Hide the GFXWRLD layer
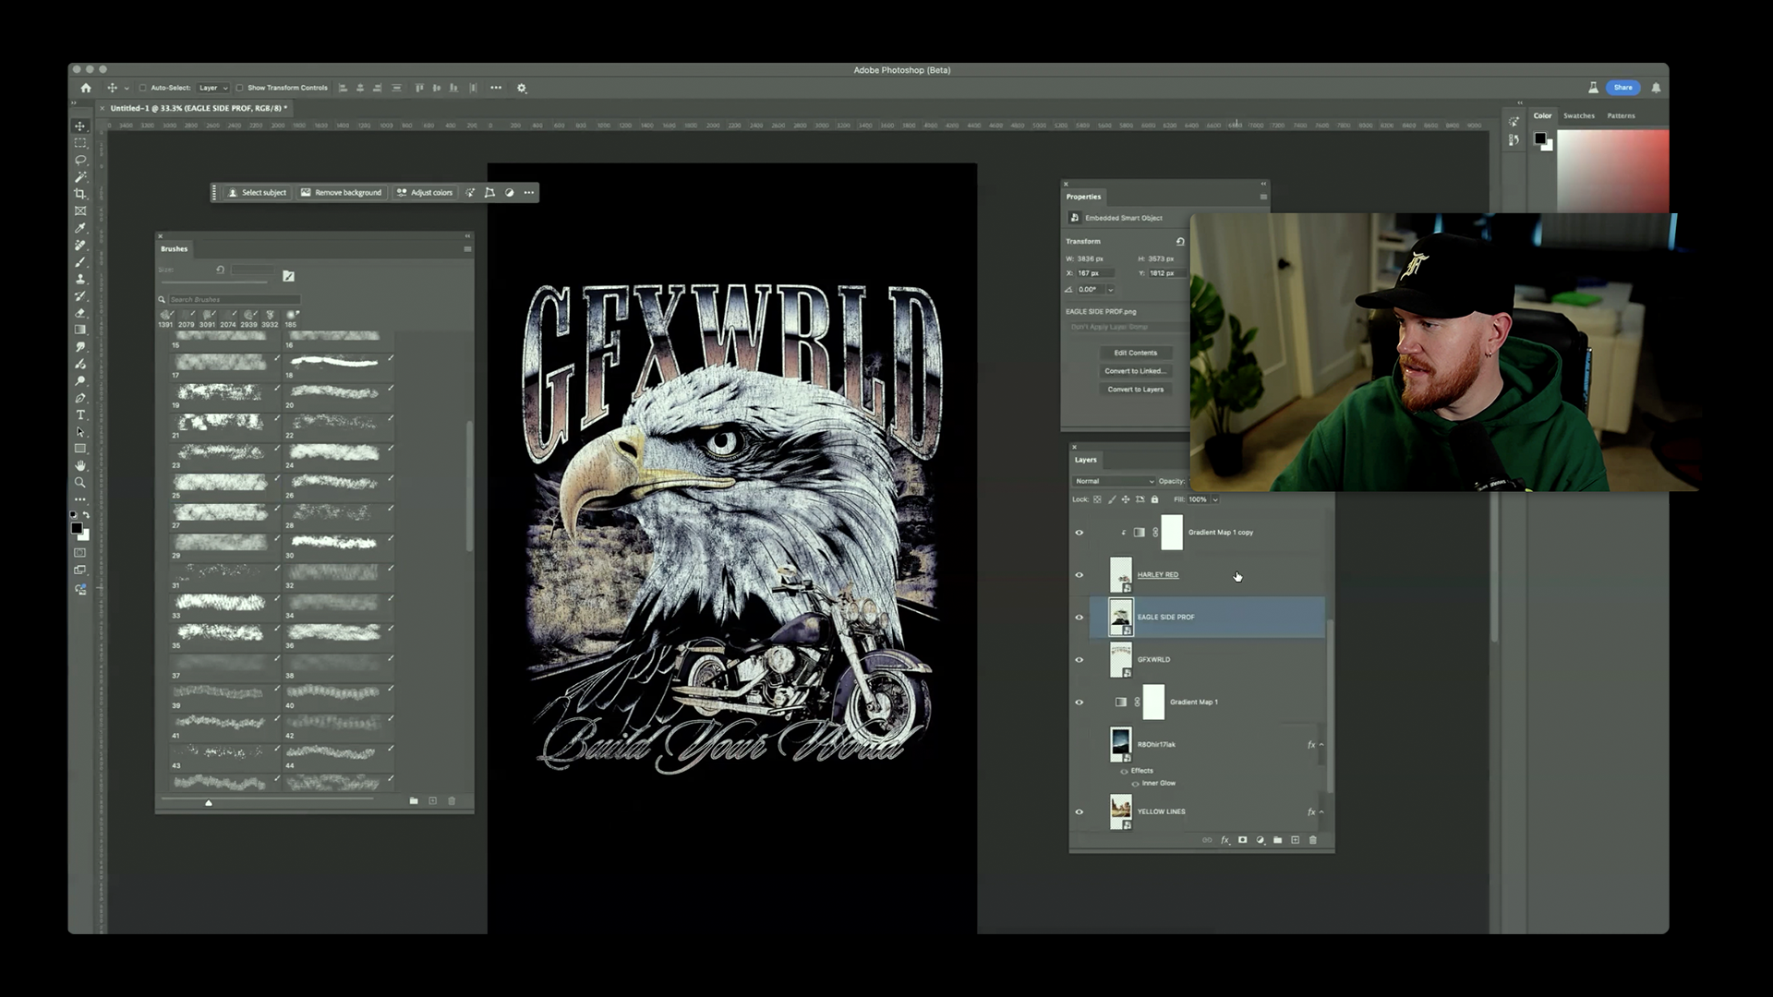 pos(1079,660)
